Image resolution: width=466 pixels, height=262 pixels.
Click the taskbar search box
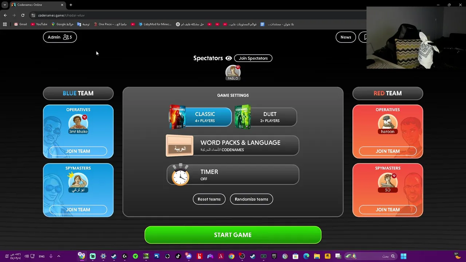[x=370, y=256]
